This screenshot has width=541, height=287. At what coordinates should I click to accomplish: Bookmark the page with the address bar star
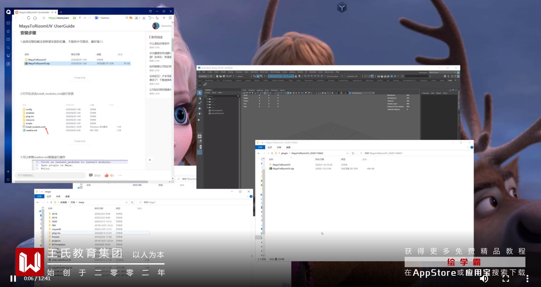pyautogui.click(x=44, y=18)
